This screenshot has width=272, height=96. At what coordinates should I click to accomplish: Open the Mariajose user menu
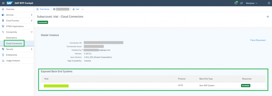252,3
